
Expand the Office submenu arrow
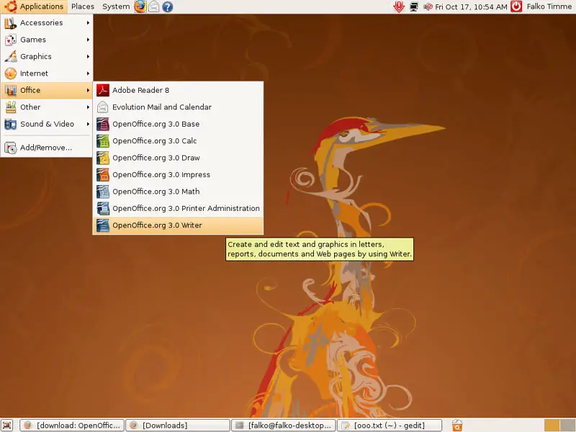[x=88, y=91]
